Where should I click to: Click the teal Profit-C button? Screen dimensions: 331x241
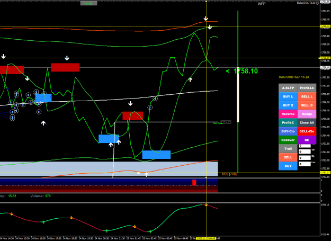(288, 122)
